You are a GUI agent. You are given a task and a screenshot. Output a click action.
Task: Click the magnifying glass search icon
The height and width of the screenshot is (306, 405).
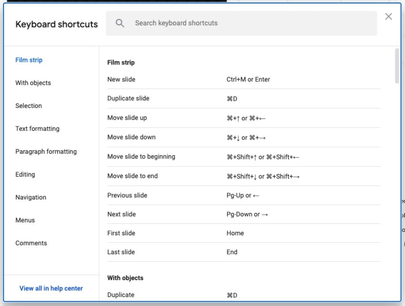(120, 23)
